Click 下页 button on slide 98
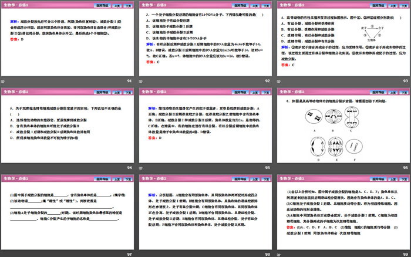 [267, 179]
